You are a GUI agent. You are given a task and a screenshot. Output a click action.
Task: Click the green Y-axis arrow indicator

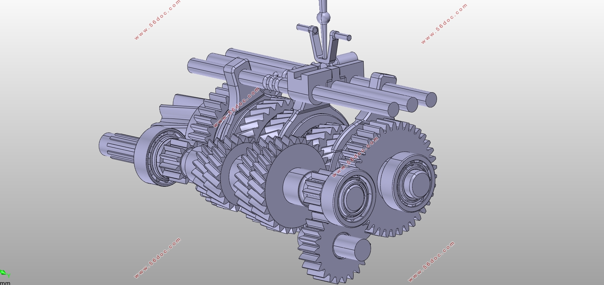(4, 273)
